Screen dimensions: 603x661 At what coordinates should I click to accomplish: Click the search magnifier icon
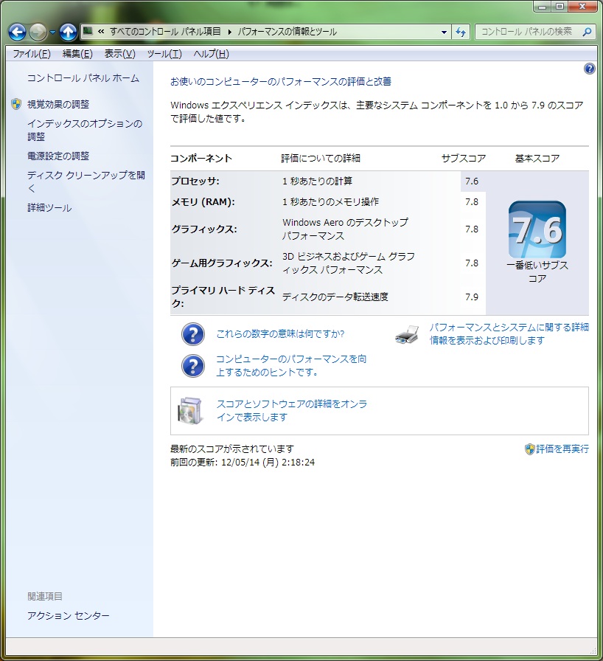coord(587,32)
